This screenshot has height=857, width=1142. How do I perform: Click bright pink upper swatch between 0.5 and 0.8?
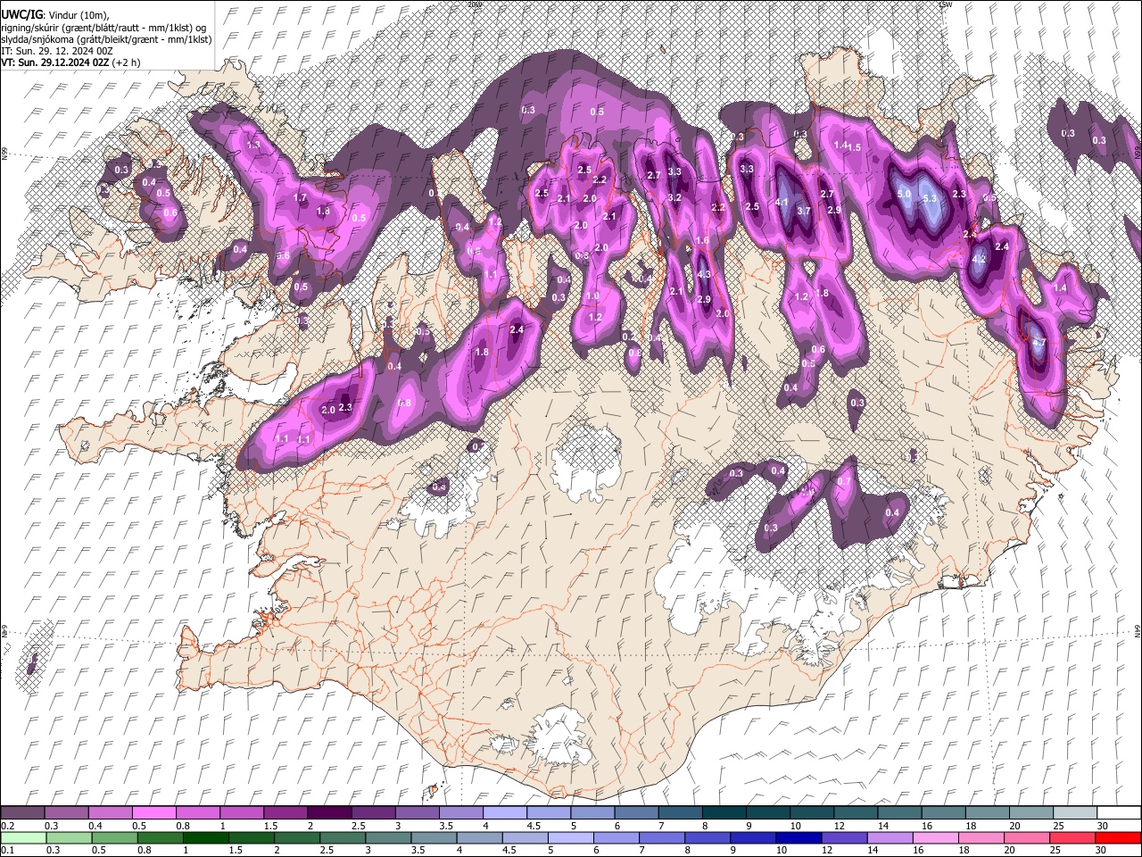153,813
